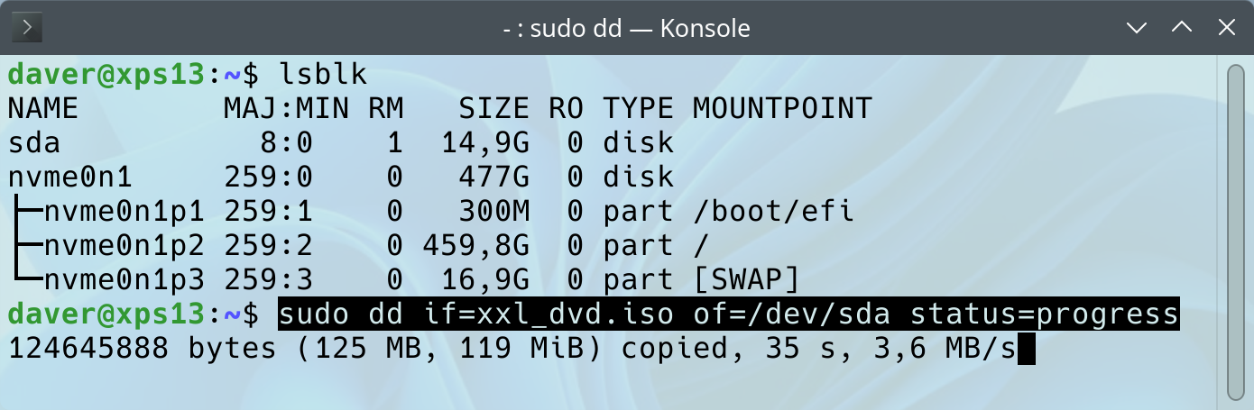This screenshot has height=410, width=1254.
Task: Click the SIZE column header
Action: [x=493, y=109]
